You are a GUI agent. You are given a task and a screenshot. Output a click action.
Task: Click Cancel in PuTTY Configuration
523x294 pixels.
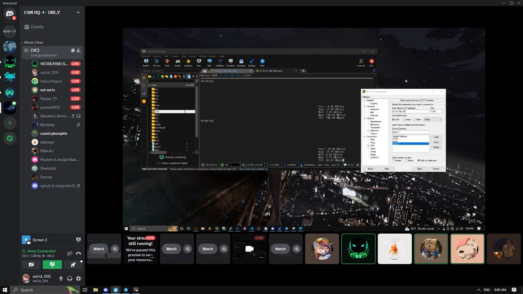(x=436, y=169)
